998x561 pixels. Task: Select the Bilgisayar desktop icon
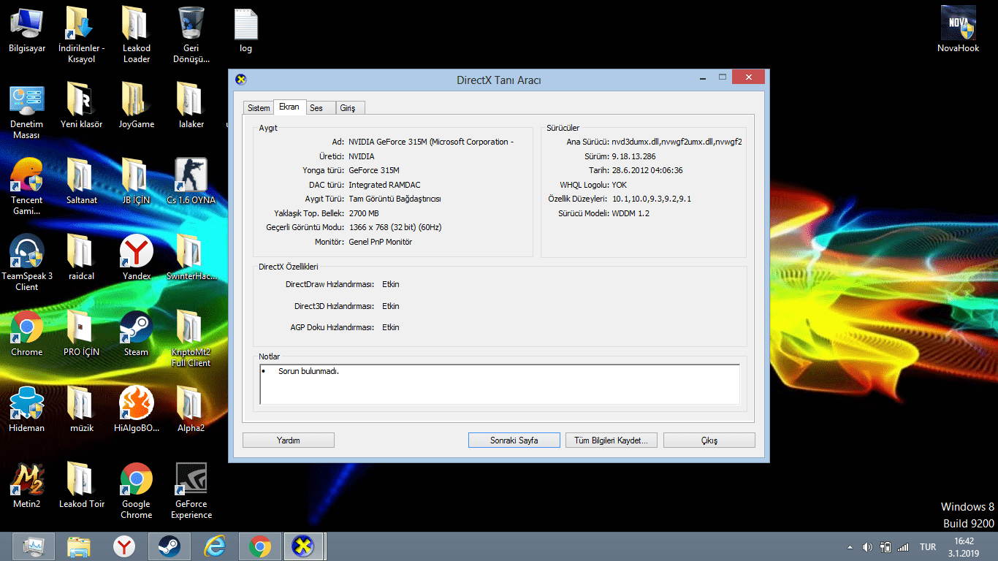(27, 30)
